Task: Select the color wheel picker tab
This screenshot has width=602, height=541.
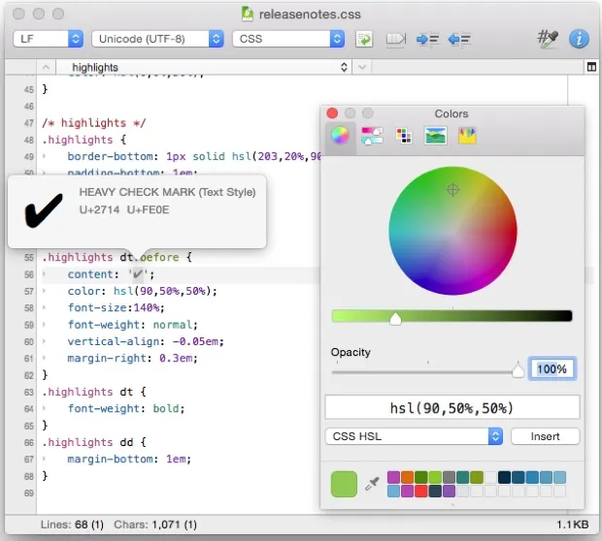Action: (340, 136)
